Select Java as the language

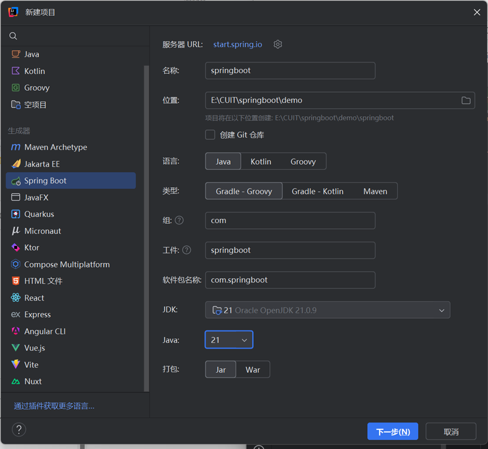223,161
